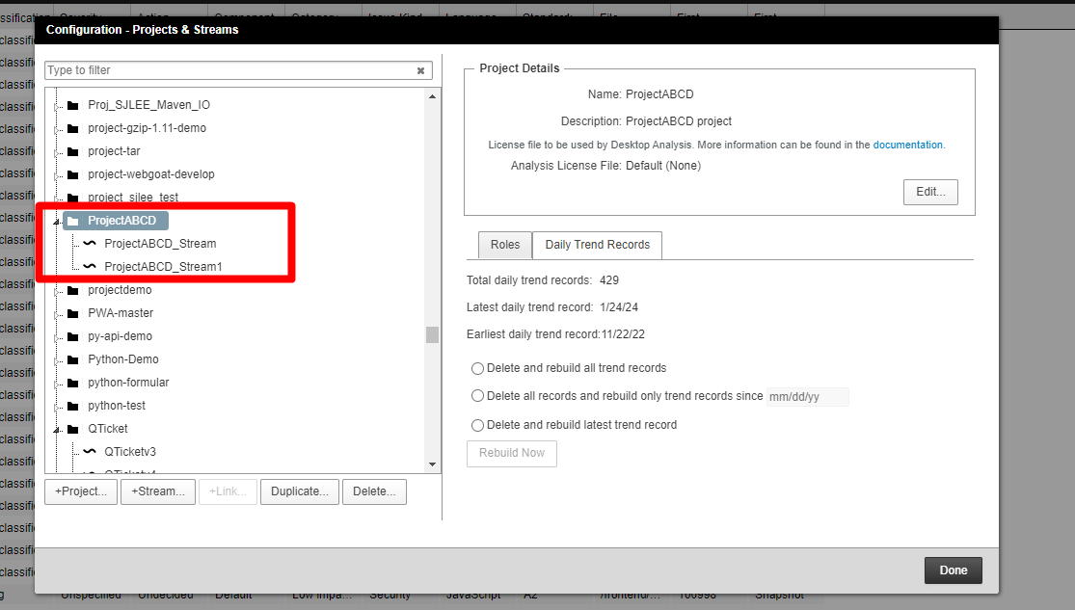Click the Done button
Image resolution: width=1075 pixels, height=610 pixels.
tap(953, 570)
